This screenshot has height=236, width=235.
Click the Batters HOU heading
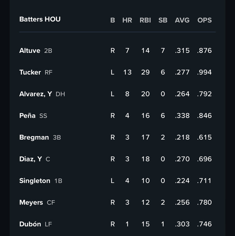click(x=40, y=19)
